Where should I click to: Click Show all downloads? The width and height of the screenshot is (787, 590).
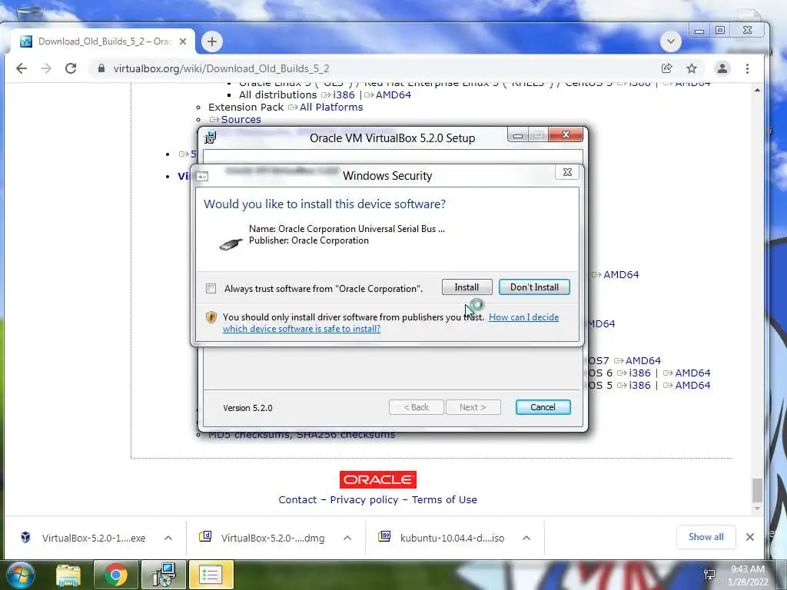tap(706, 537)
